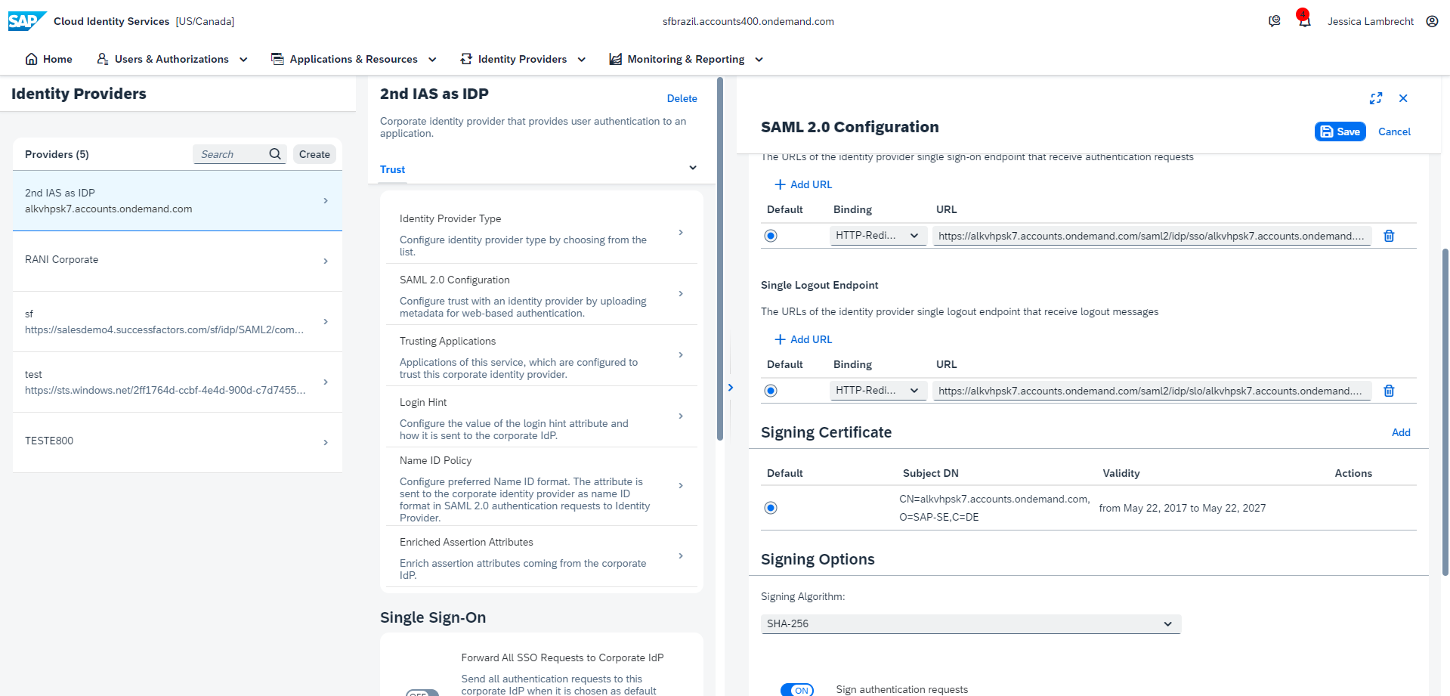
Task: Click the SAP logo
Action: point(27,21)
